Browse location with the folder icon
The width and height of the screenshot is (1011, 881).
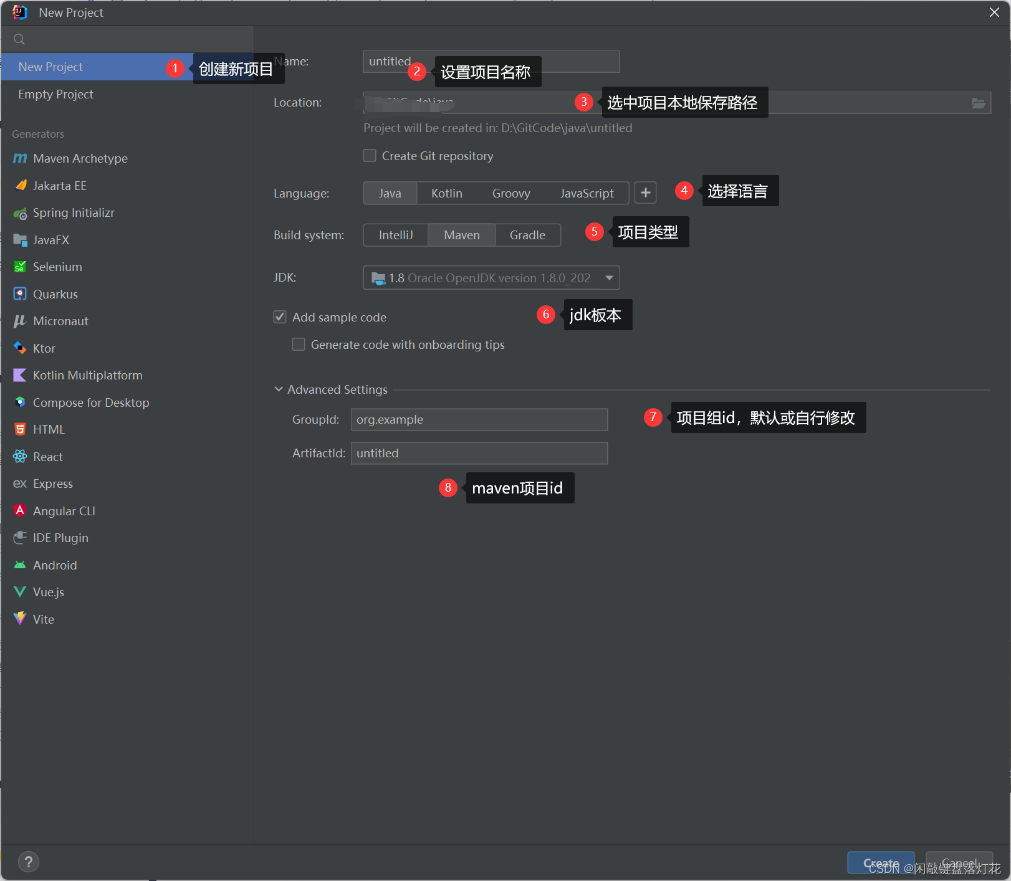click(979, 103)
